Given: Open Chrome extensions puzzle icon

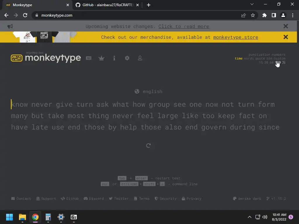Looking at the screenshot, I should pos(265,15).
